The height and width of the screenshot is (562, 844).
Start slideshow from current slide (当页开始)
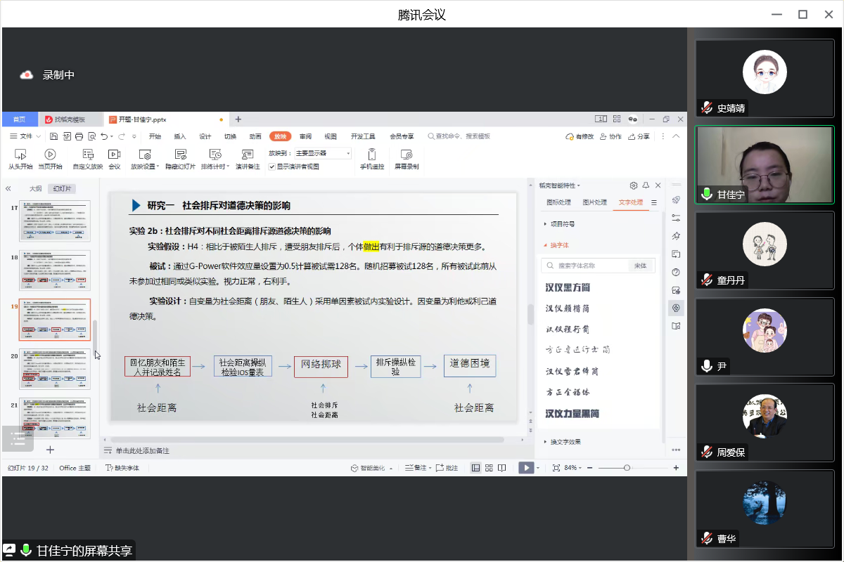coord(50,154)
